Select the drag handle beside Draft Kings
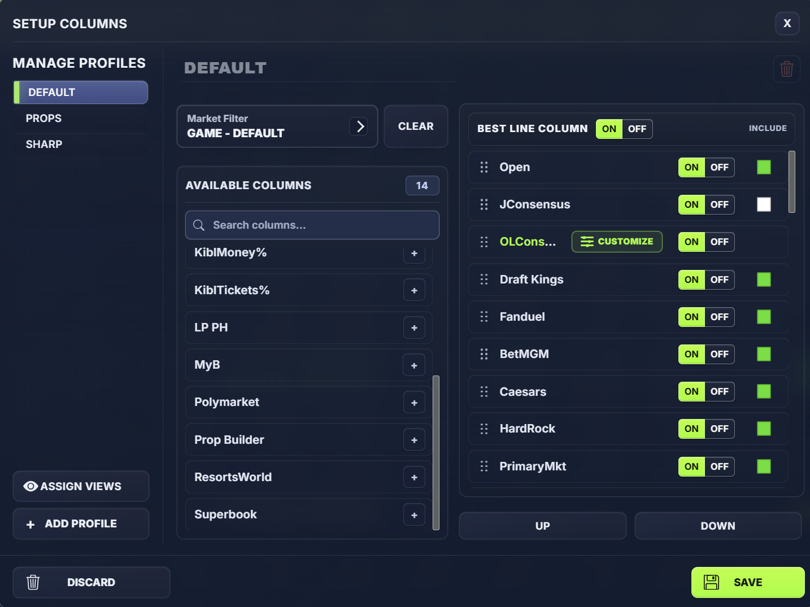This screenshot has height=607, width=810. (484, 280)
